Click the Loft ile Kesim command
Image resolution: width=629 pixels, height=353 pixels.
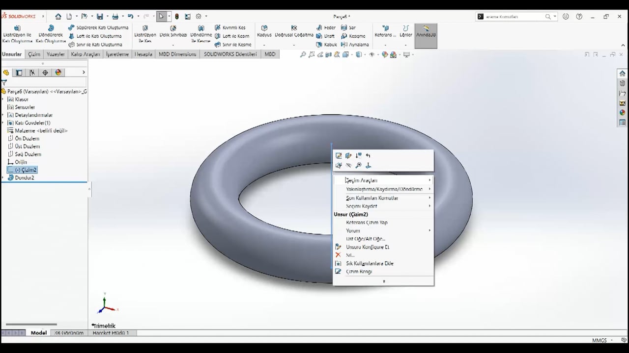point(232,36)
